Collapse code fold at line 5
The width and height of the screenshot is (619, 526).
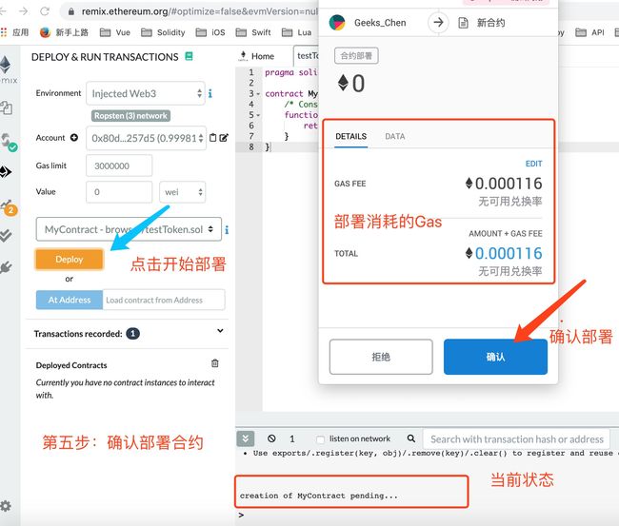(258, 115)
